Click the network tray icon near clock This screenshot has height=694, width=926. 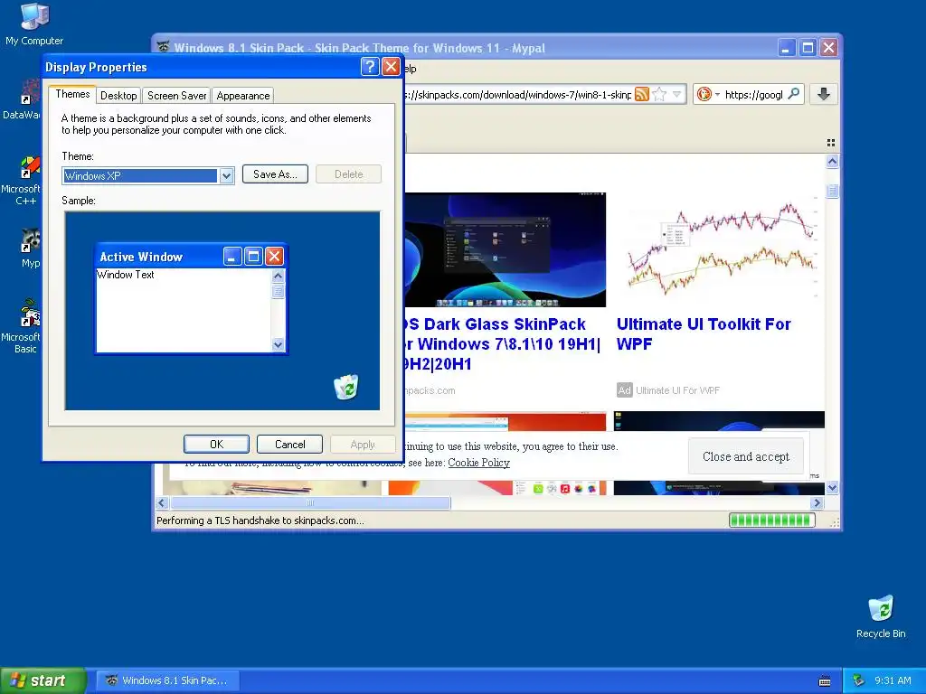pyautogui.click(x=859, y=680)
